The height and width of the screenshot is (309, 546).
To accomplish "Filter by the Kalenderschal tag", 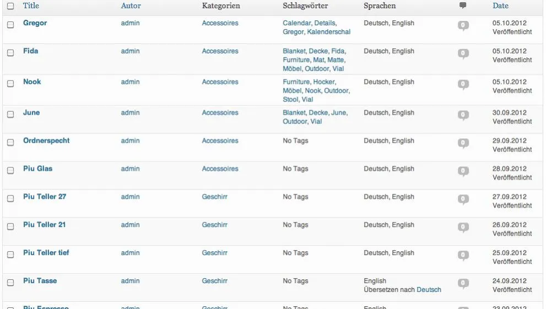I will [x=329, y=32].
